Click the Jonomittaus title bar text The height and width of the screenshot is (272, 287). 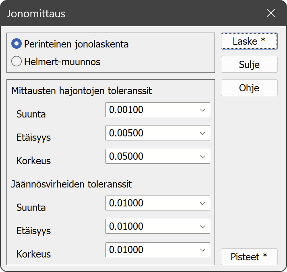coord(36,14)
